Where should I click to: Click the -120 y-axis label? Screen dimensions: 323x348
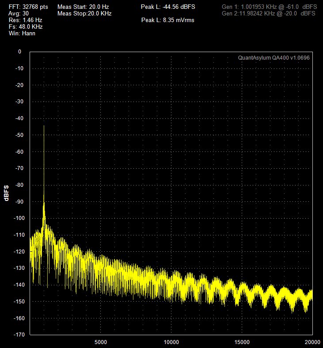point(19,251)
